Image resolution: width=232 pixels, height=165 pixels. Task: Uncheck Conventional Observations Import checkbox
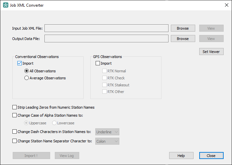pos(19,63)
